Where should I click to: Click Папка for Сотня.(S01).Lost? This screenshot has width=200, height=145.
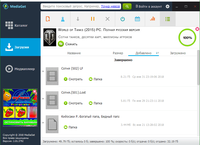point(96,103)
